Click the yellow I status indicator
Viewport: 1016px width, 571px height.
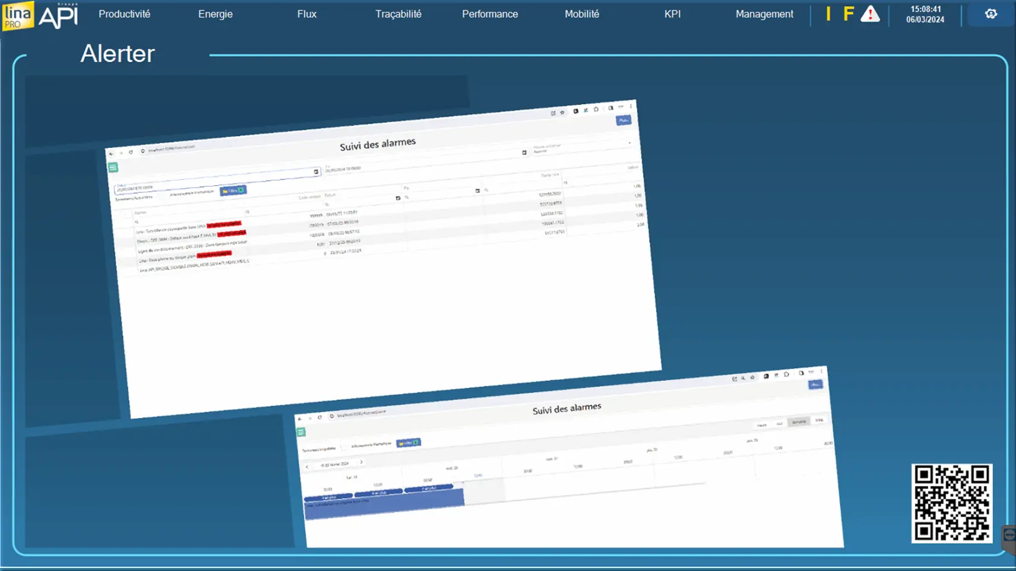tap(828, 14)
